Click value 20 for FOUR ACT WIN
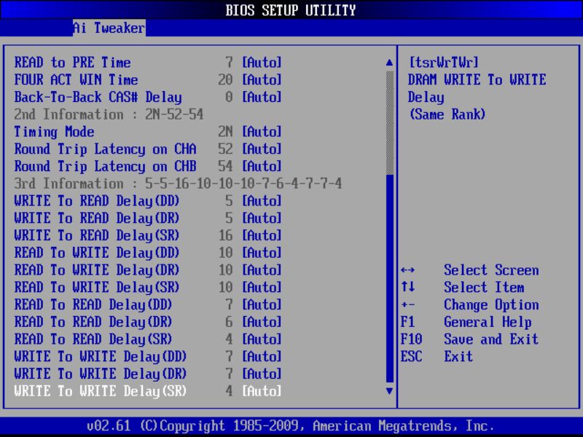Image resolution: width=583 pixels, height=437 pixels. pos(225,79)
